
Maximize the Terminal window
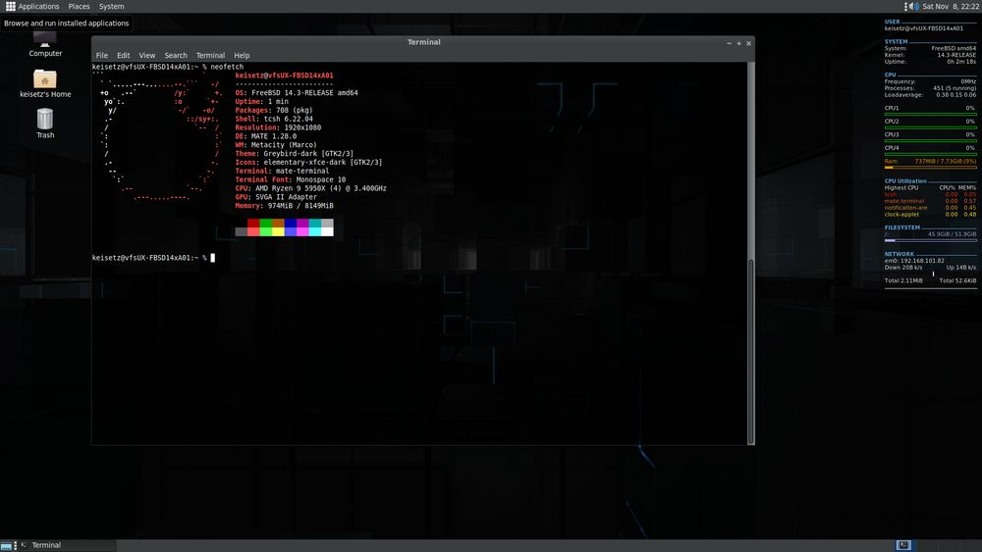(739, 43)
